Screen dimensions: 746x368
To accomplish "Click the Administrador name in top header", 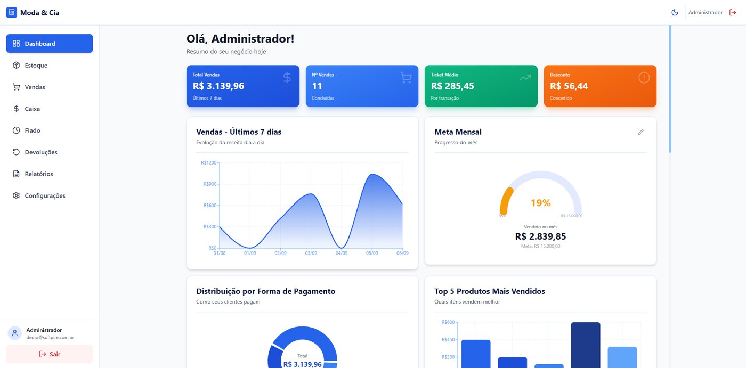I will coord(706,13).
